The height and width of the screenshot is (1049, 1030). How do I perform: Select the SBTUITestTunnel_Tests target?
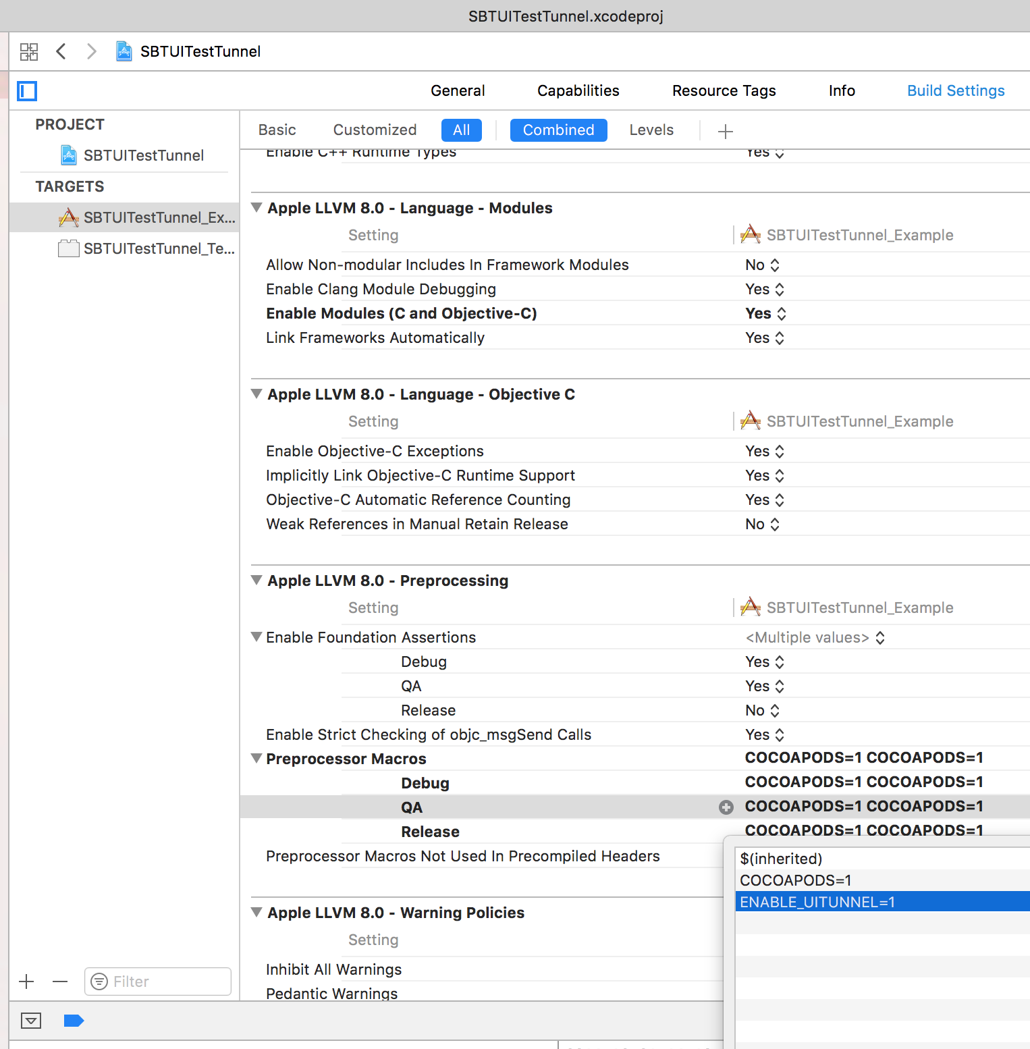tap(124, 248)
